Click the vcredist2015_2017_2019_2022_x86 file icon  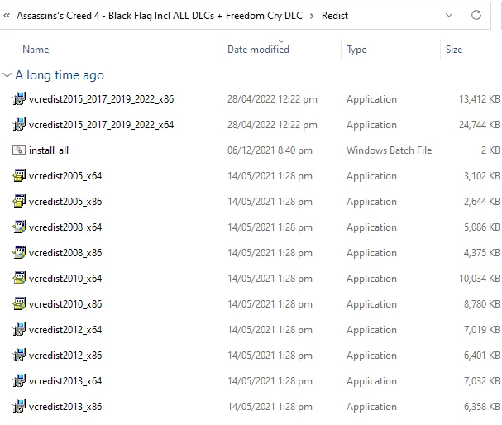(19, 99)
